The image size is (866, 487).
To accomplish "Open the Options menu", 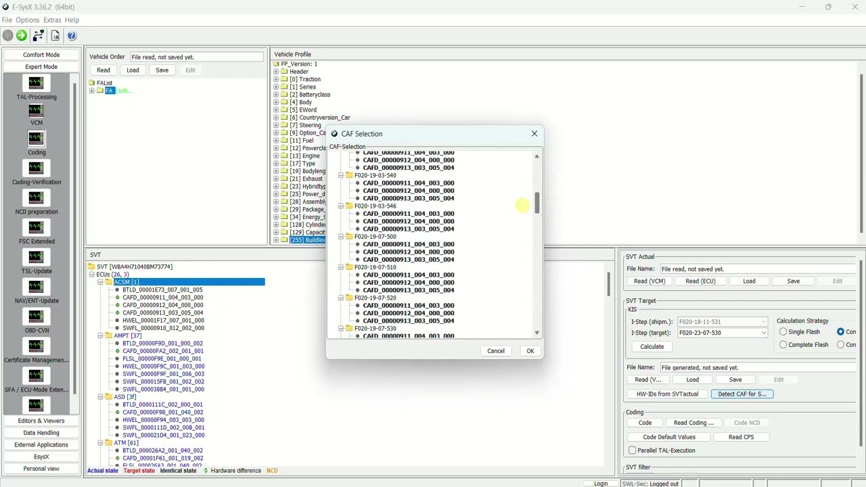I will [28, 20].
